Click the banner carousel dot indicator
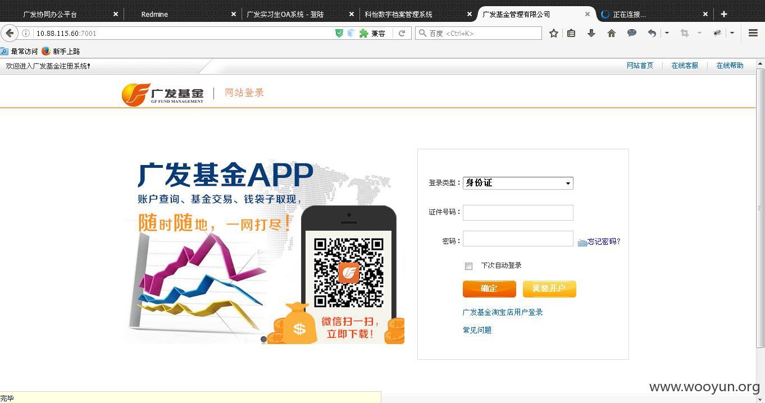765x403 pixels. point(263,339)
